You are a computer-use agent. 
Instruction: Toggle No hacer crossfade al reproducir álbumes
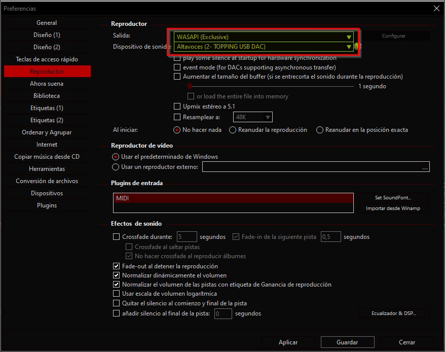(129, 256)
